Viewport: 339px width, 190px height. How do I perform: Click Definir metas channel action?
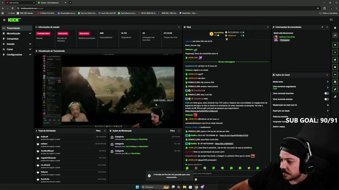(x=279, y=127)
